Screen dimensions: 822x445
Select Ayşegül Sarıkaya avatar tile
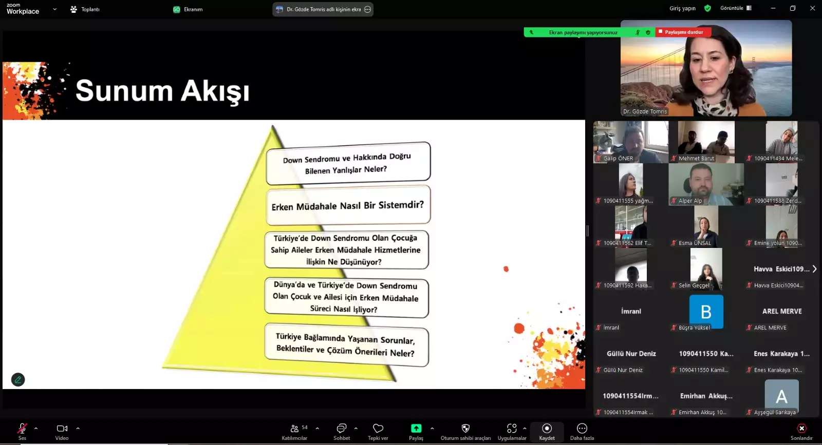click(x=781, y=396)
